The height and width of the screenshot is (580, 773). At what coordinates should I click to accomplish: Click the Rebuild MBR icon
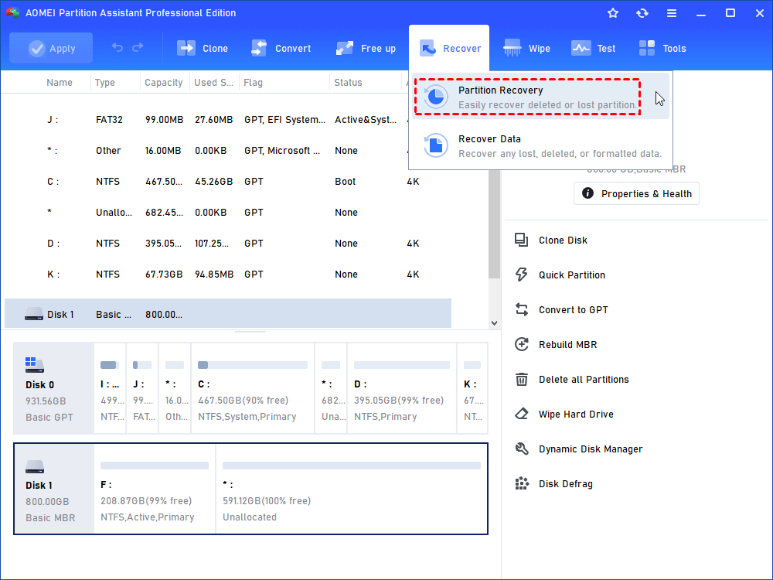[x=521, y=344]
